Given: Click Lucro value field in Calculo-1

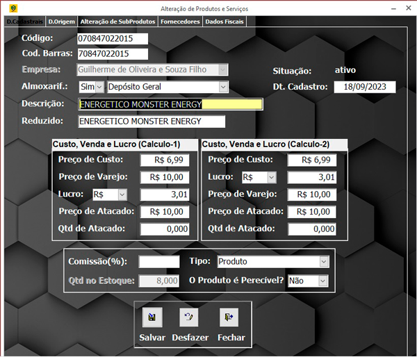Looking at the screenshot, I should 165,194.
